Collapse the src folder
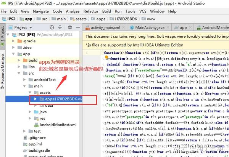 coord(19,73)
